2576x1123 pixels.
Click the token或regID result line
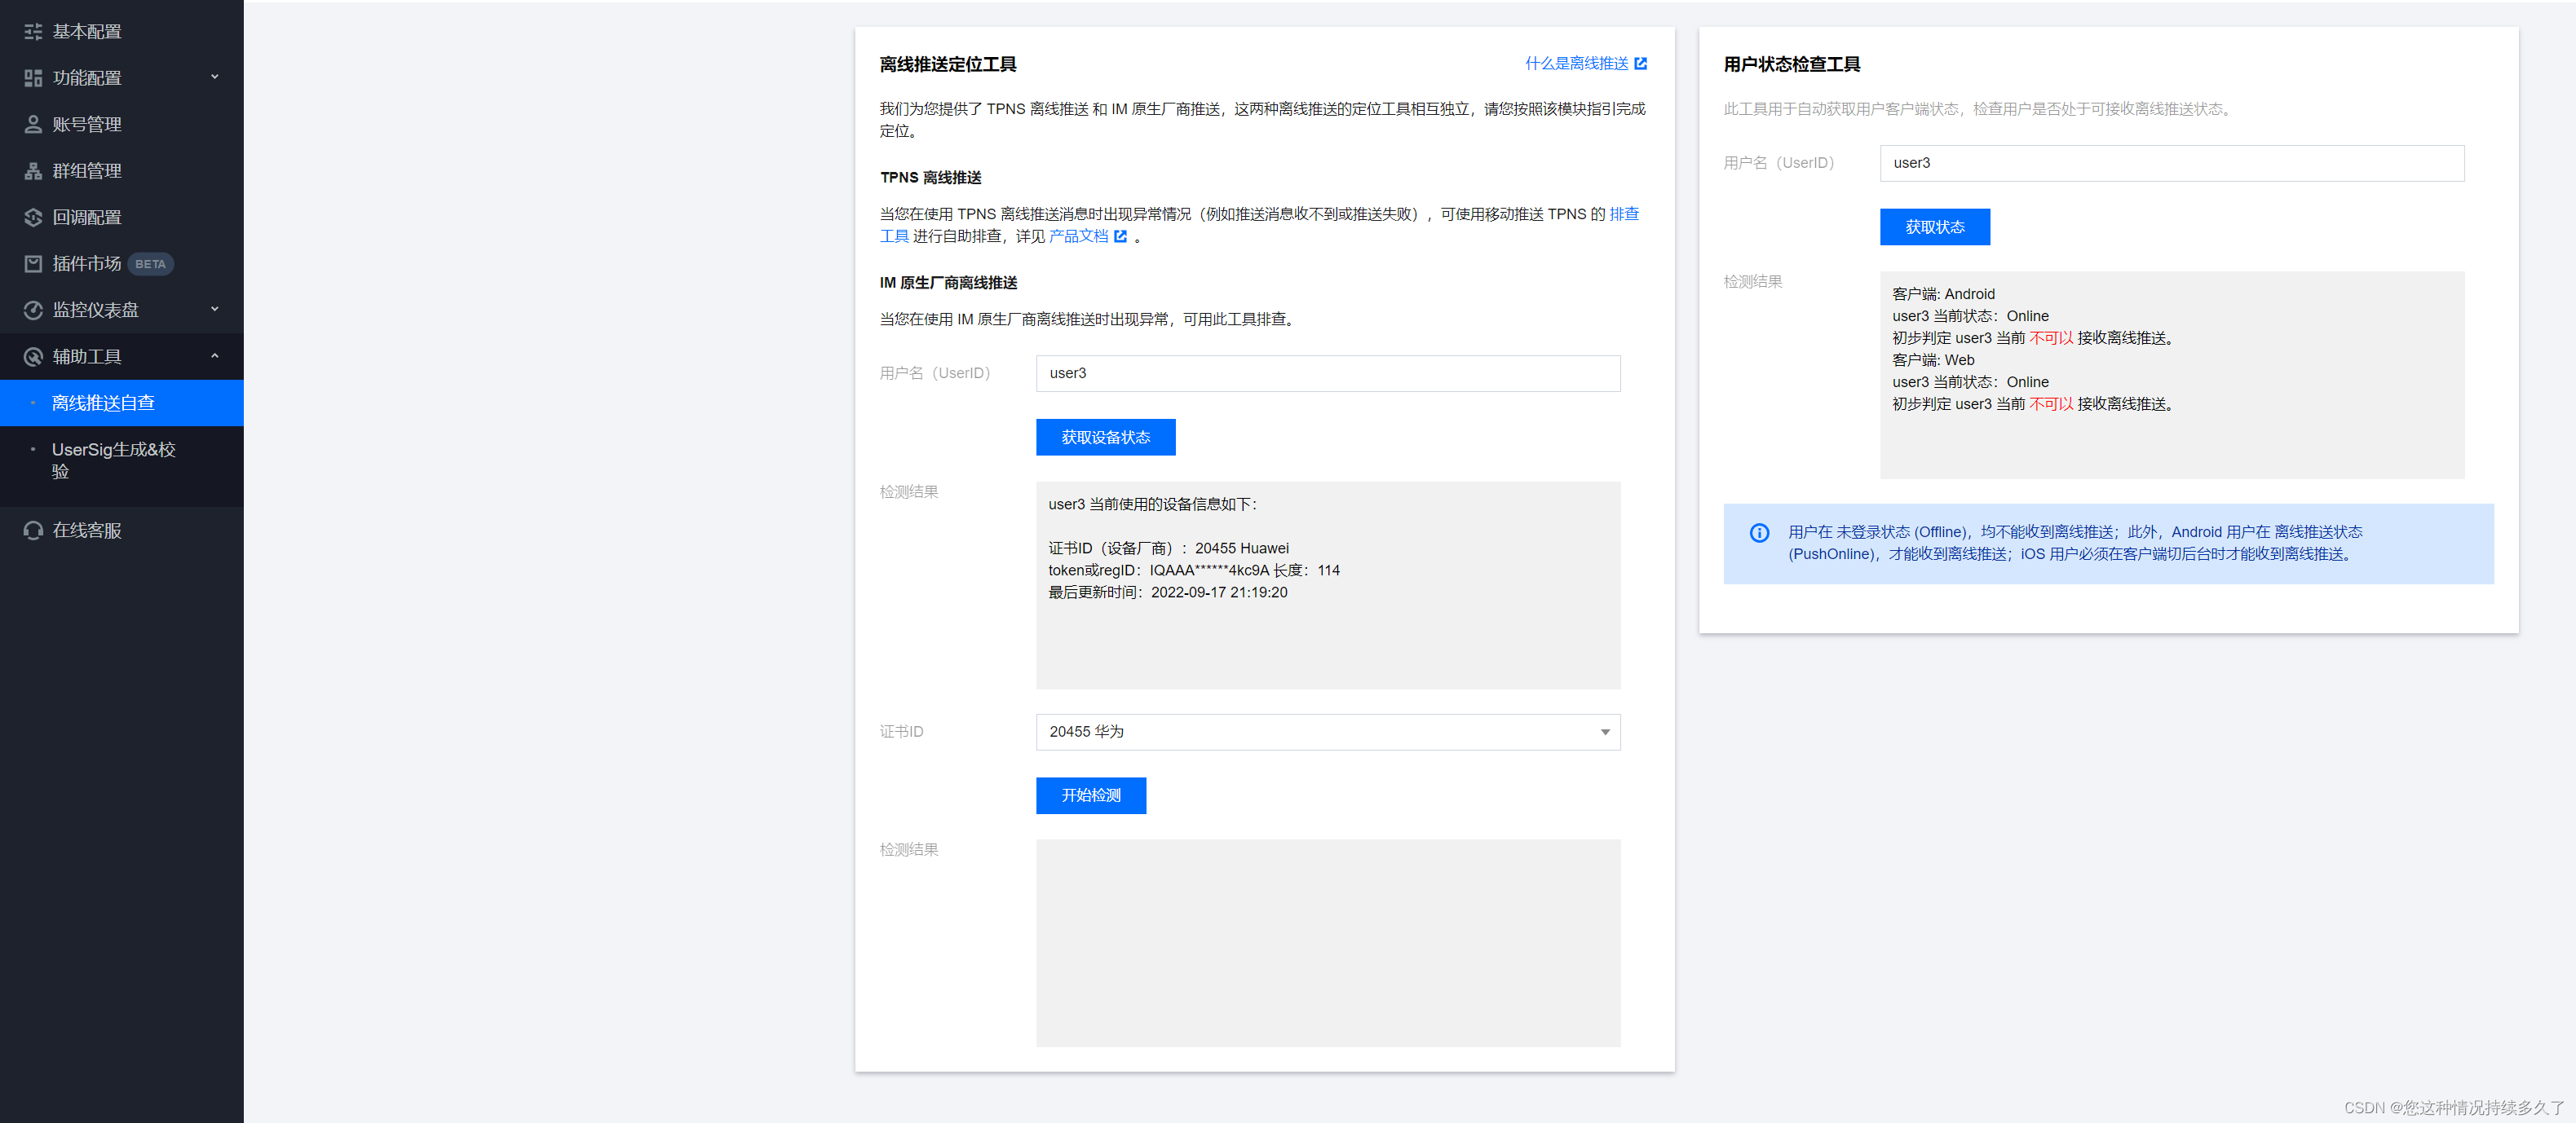pos(1193,570)
